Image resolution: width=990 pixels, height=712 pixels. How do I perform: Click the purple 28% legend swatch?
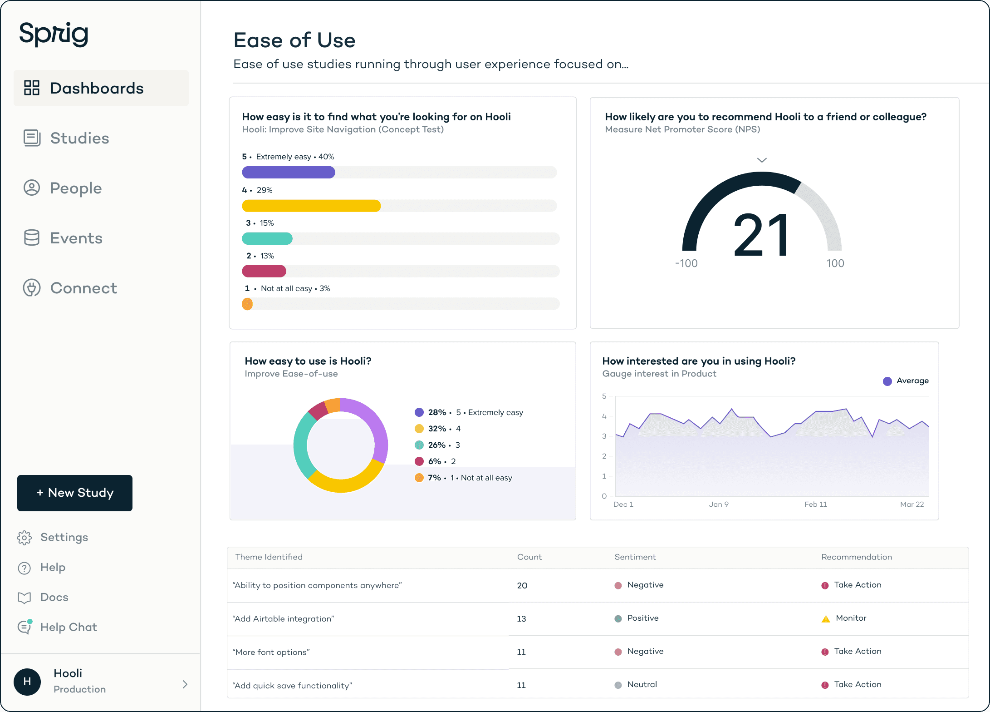(x=419, y=412)
